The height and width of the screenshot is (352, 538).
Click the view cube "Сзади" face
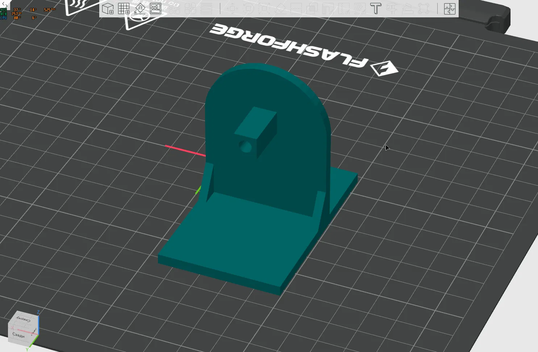(x=18, y=335)
